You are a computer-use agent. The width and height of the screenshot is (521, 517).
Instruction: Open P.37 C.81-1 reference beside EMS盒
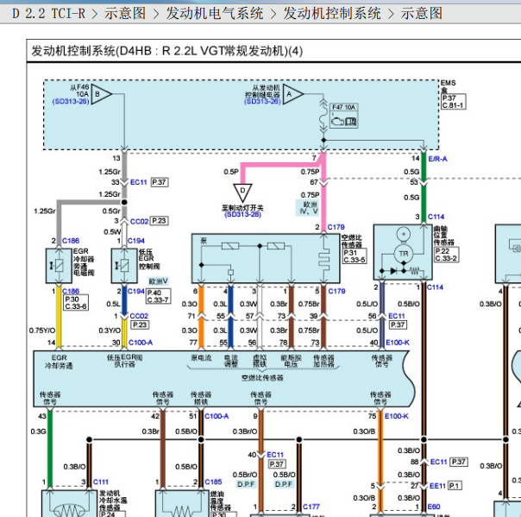(454, 101)
